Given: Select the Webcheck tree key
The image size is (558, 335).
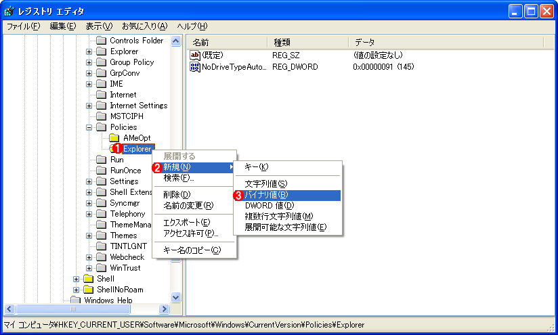Looking at the screenshot, I should [x=127, y=257].
